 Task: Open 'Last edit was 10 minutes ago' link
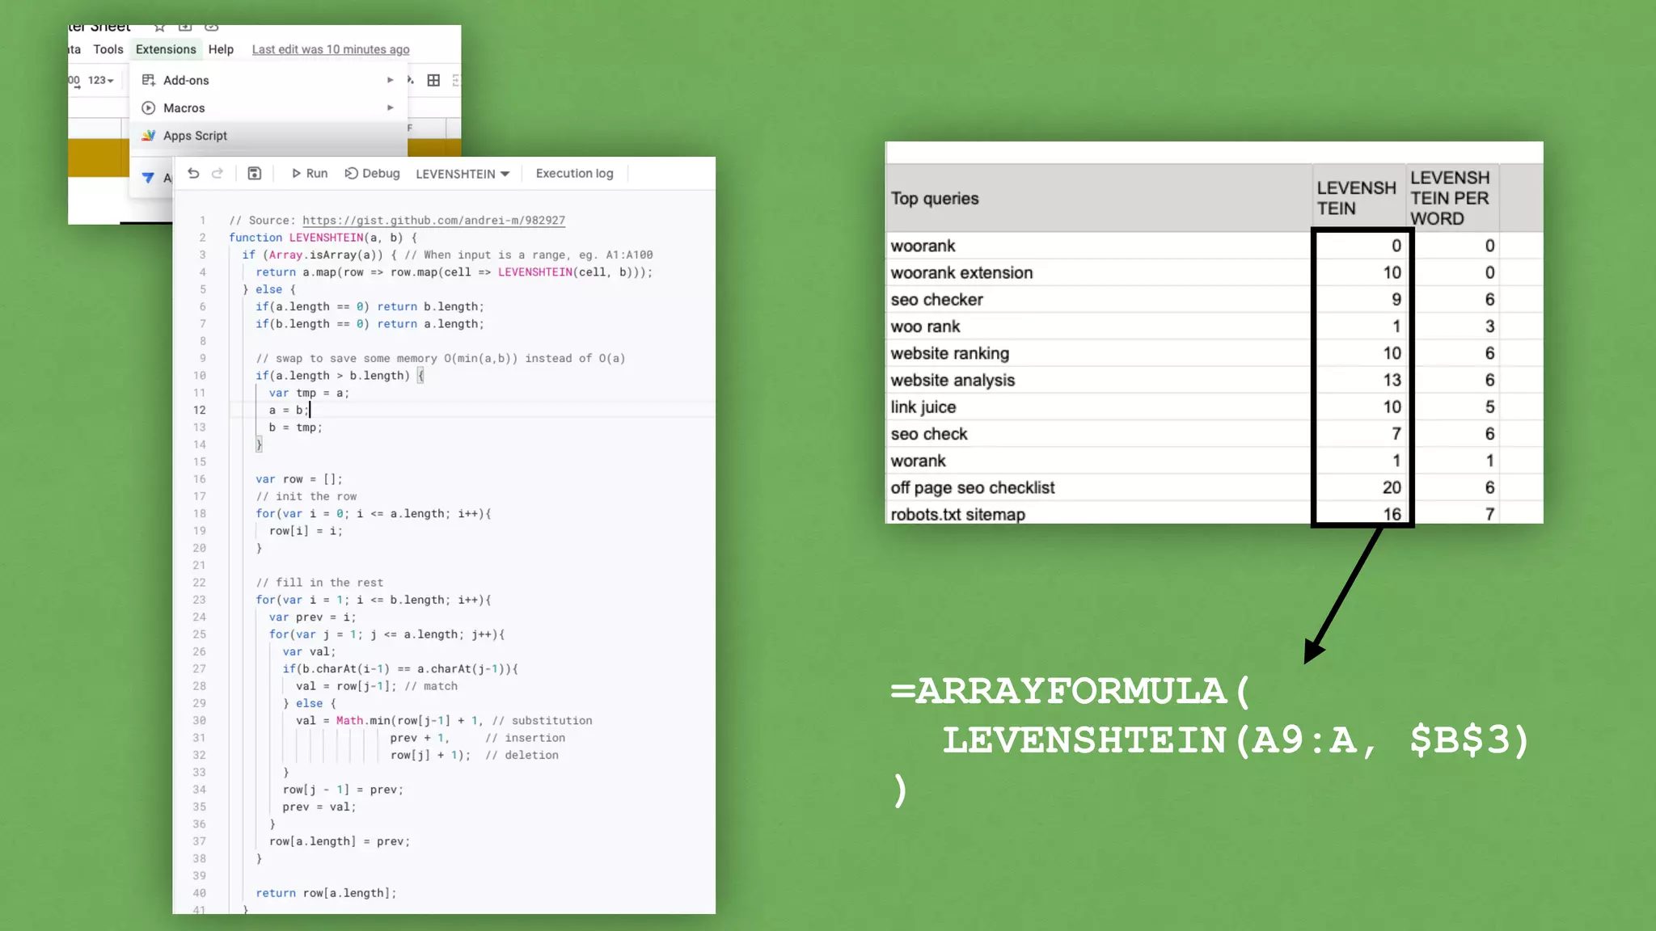(x=331, y=49)
